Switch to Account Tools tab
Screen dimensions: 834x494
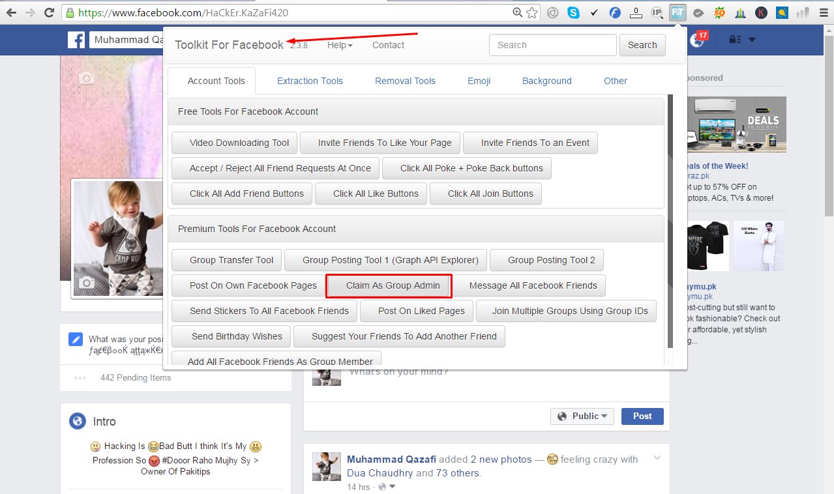click(x=216, y=81)
